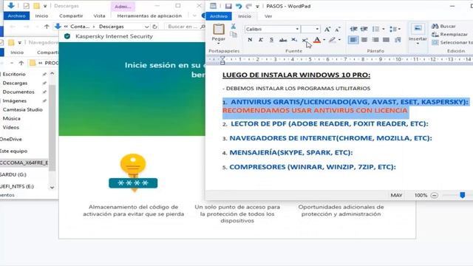Click the Kaspersky shield icon in title bar
The height and width of the screenshot is (266, 473).
coord(67,36)
